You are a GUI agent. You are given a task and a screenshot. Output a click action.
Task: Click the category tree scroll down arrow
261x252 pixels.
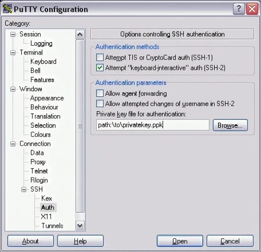click(80, 226)
